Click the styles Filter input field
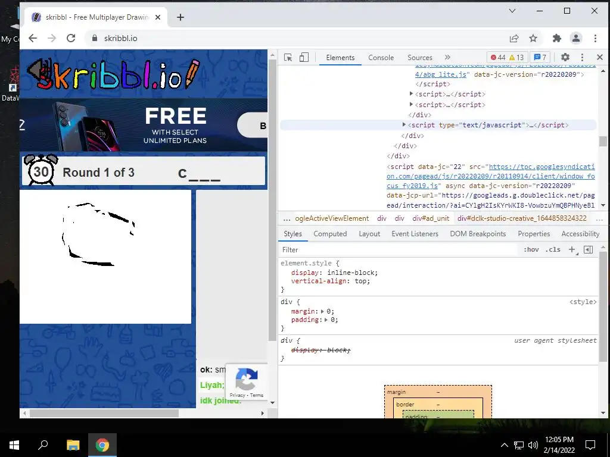This screenshot has width=610, height=457. coord(399,249)
